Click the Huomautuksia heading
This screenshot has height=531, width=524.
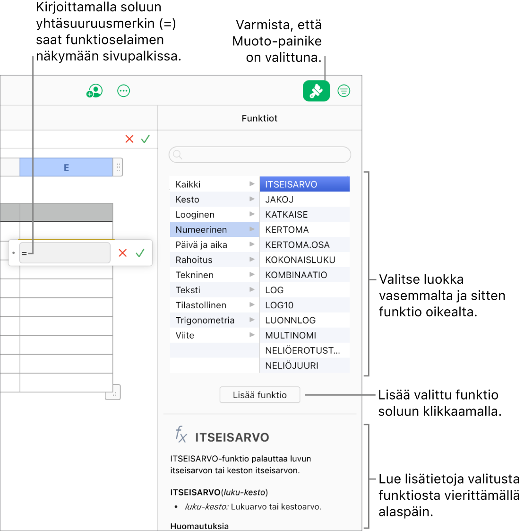(x=199, y=526)
